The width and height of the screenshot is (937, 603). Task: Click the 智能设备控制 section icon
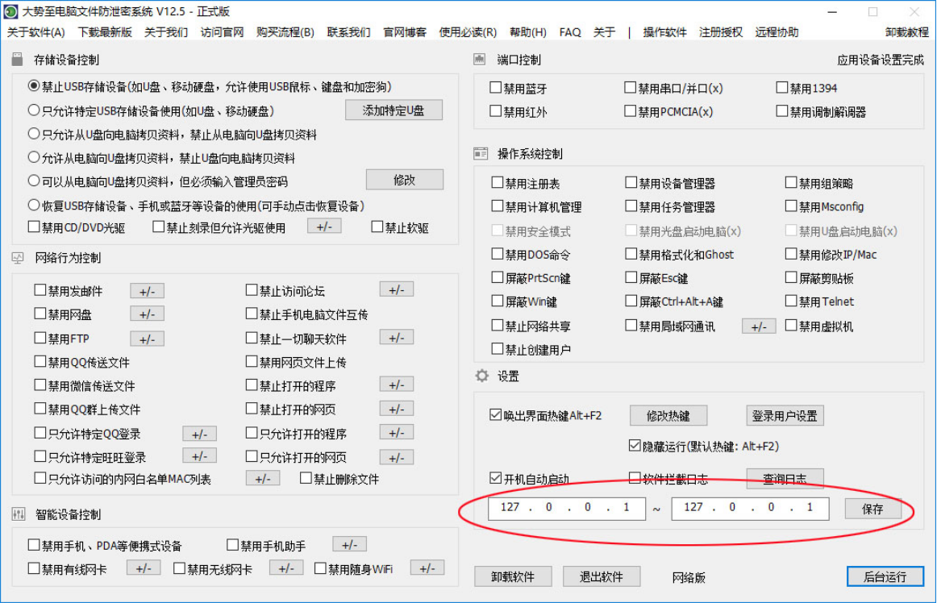pos(18,514)
